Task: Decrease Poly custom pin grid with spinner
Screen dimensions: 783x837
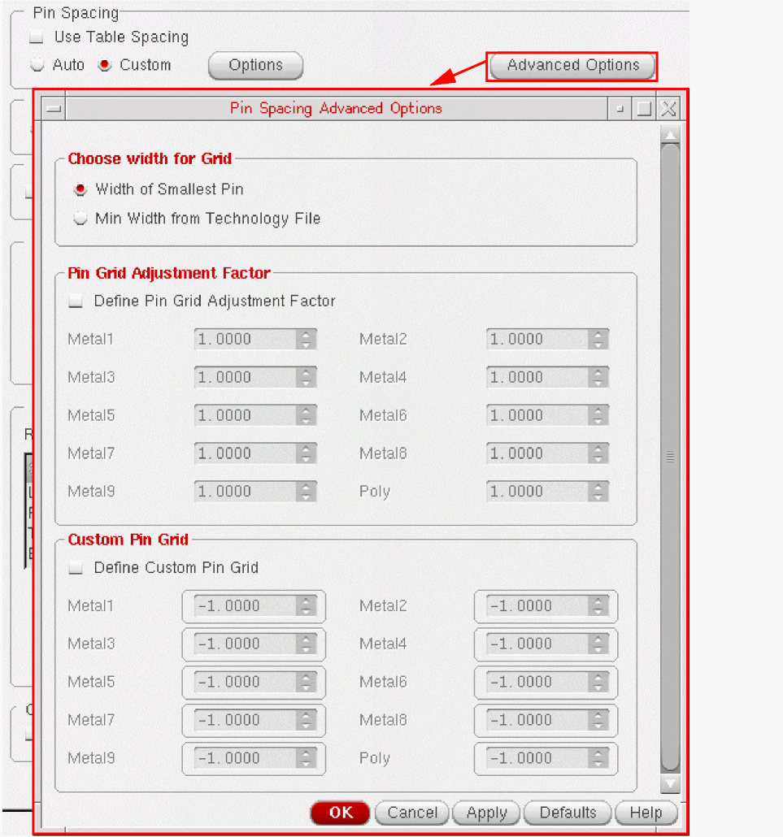Action: (598, 764)
